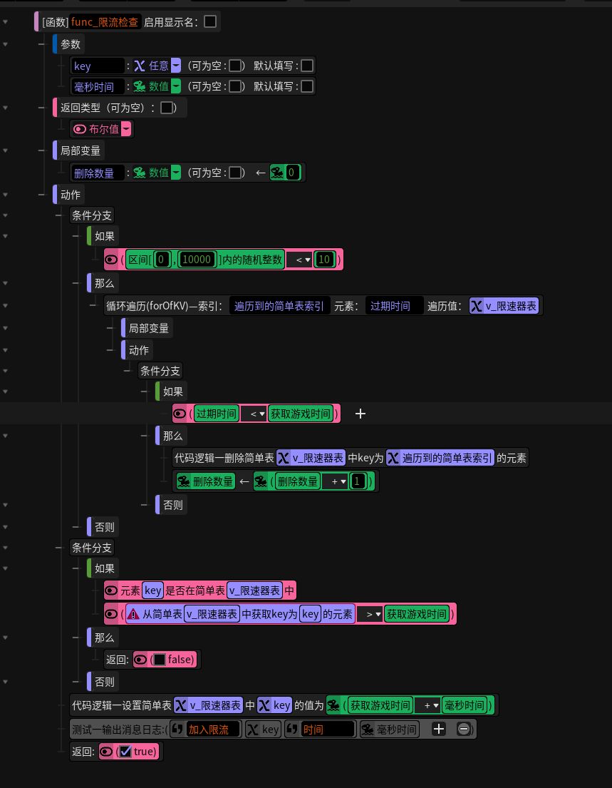Click the number icon on 删除数量 assignment target

point(185,481)
